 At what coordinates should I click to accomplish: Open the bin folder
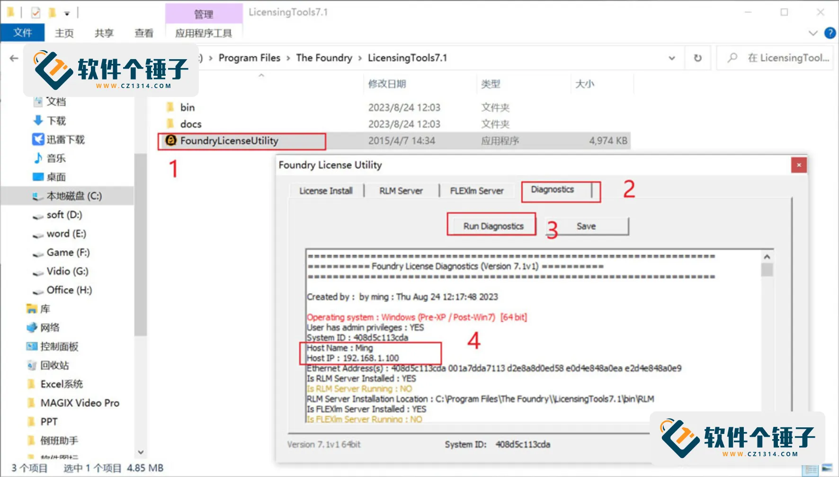[x=187, y=107]
